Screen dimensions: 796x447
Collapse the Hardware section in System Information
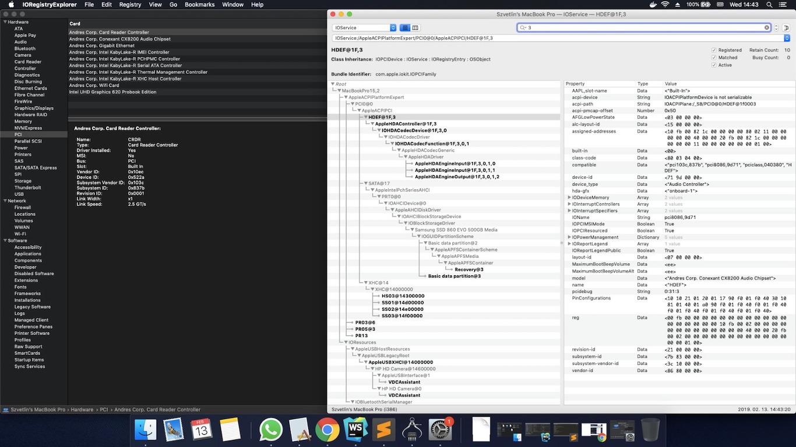[x=5, y=22]
